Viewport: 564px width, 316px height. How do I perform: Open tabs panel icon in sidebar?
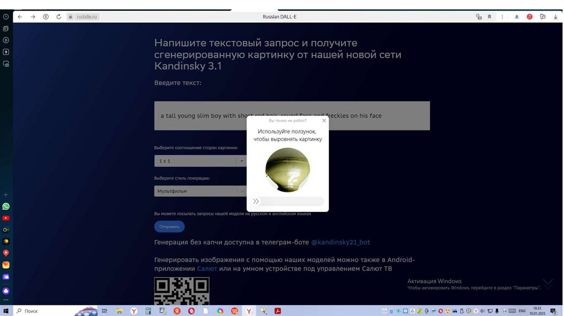pyautogui.click(x=6, y=29)
